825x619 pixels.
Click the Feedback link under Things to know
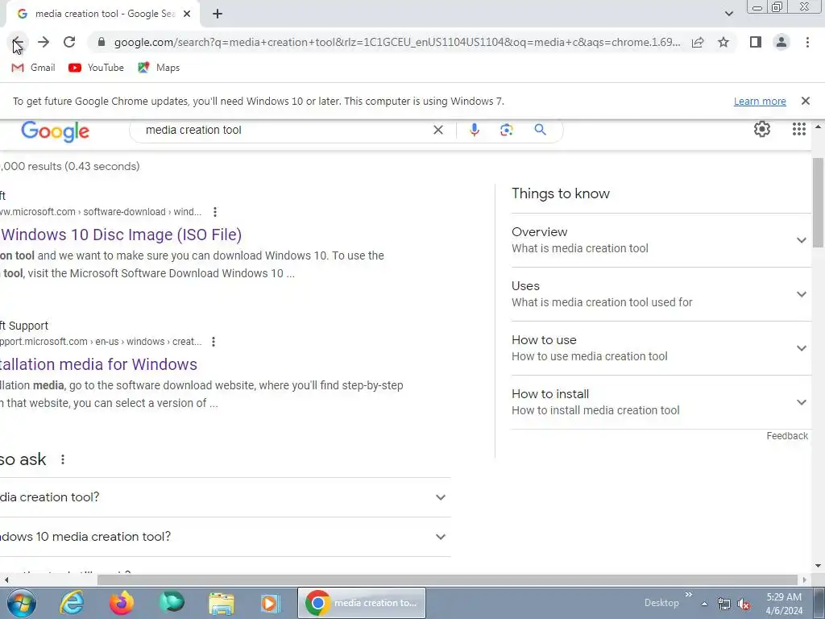[787, 436]
